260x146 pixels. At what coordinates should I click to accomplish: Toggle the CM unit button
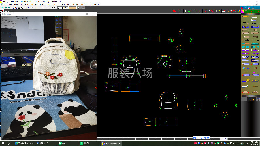[x=252, y=99]
